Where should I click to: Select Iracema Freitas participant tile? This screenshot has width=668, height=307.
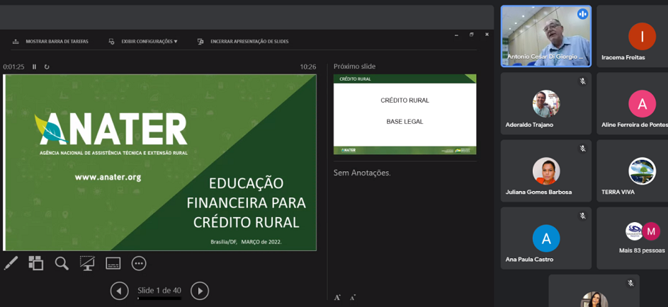coord(632,37)
